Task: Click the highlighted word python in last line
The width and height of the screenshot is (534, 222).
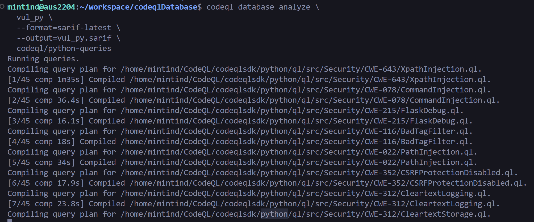Action: [274, 214]
